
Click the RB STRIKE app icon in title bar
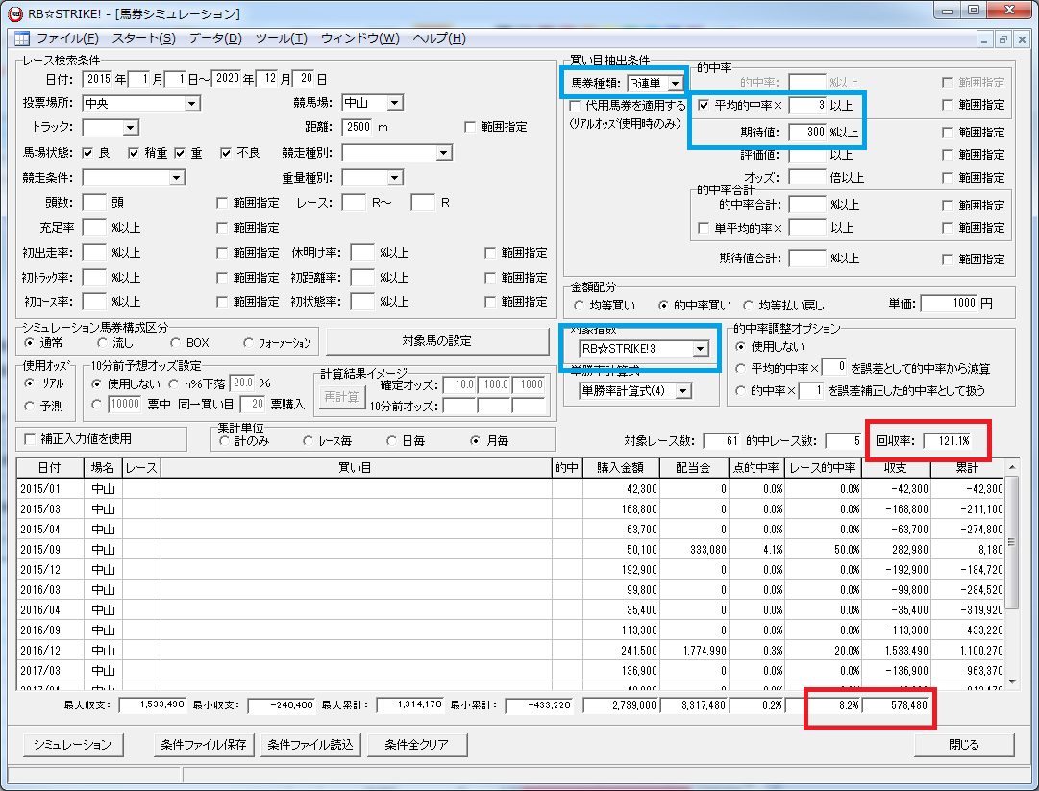(x=14, y=13)
